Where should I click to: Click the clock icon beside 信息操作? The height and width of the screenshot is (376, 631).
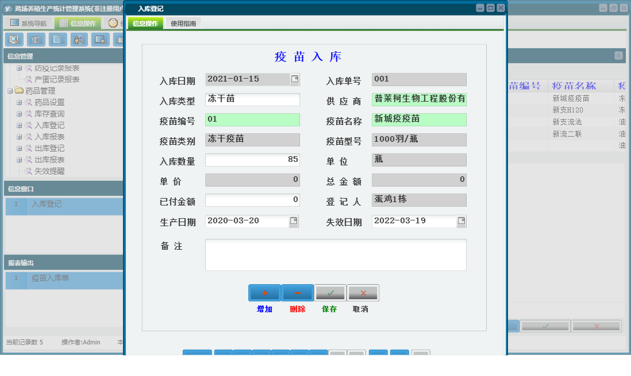pos(113,22)
